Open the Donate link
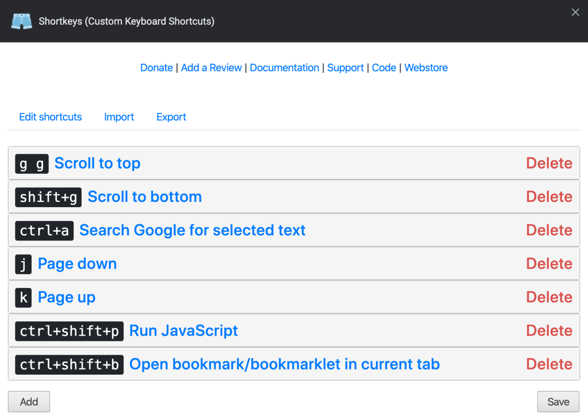 pyautogui.click(x=156, y=68)
